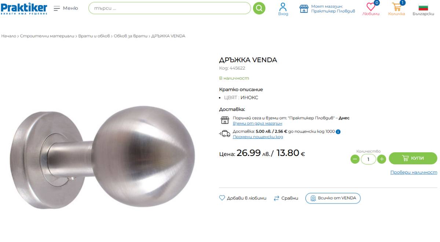Open the Количка shopping cart icon
Screen dimensions: 440x242
(396, 7)
